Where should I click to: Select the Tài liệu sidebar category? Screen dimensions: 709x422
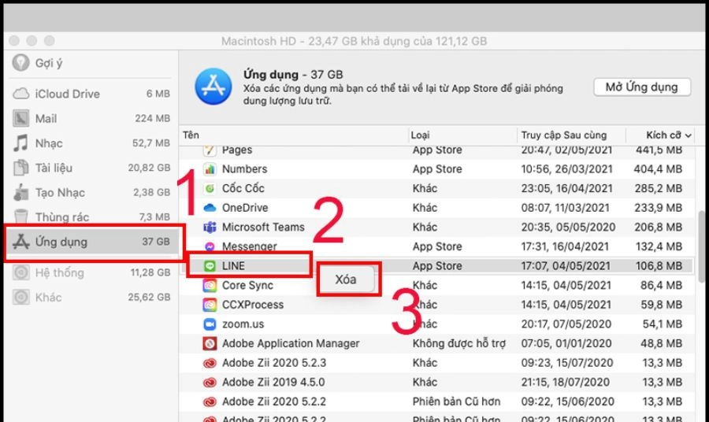[x=91, y=168]
